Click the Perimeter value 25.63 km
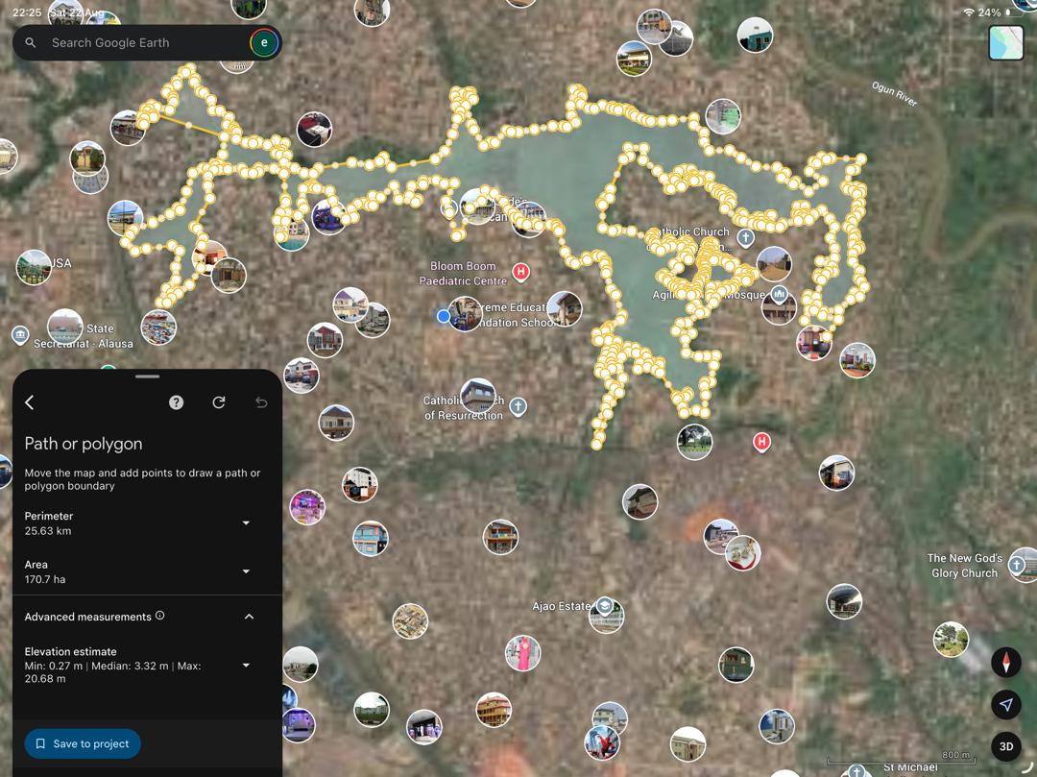 pos(48,531)
